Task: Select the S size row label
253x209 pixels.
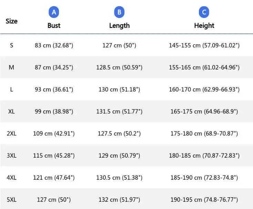Action: click(11, 45)
